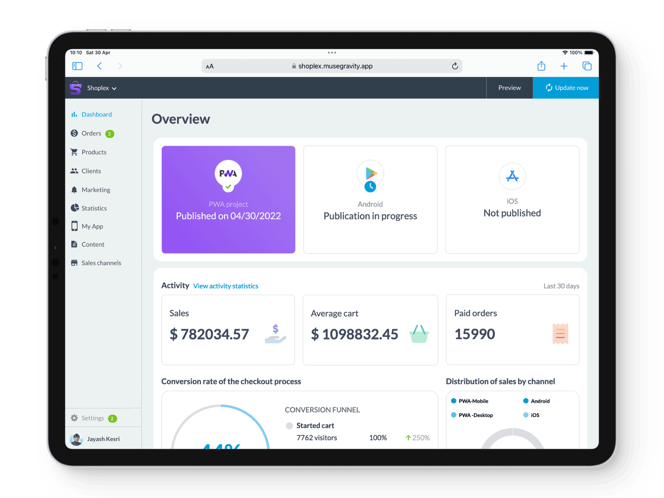Toggle the PWA-Mobile legend series
Screen dimensions: 664x498
click(469, 401)
